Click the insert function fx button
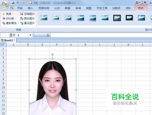This screenshot has height=115, width=152. pyautogui.click(x=48, y=35)
